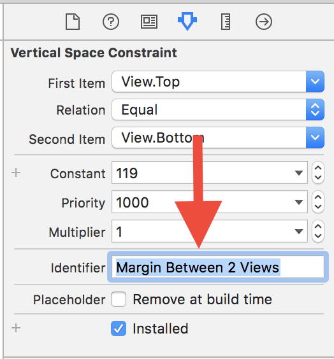Open the Multiplier dropdown arrow
334x359 pixels.
point(299,231)
